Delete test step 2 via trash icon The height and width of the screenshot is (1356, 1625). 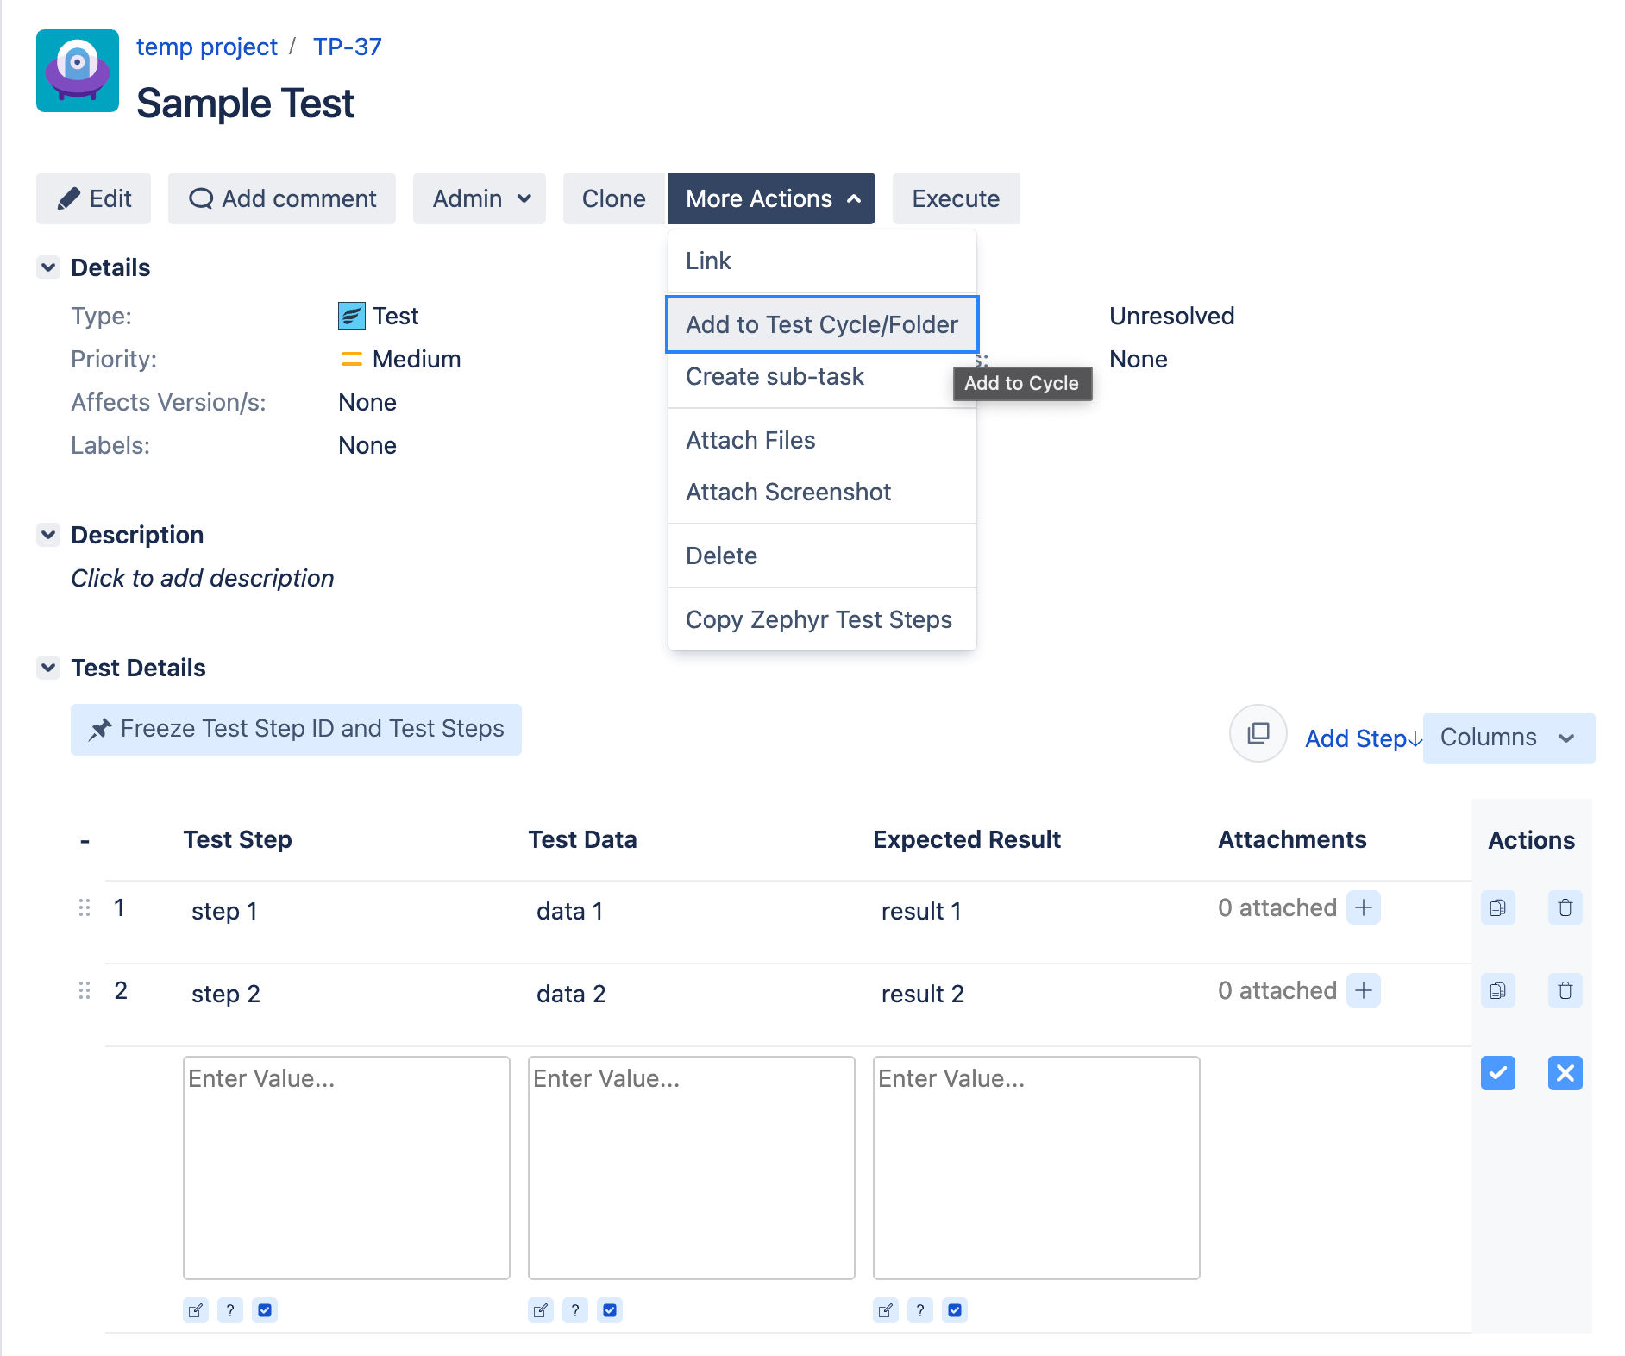(1565, 990)
